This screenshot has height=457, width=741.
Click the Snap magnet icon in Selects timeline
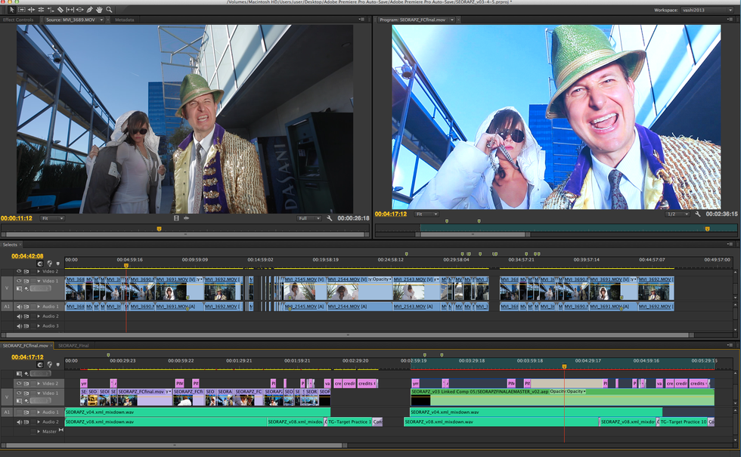click(x=39, y=262)
